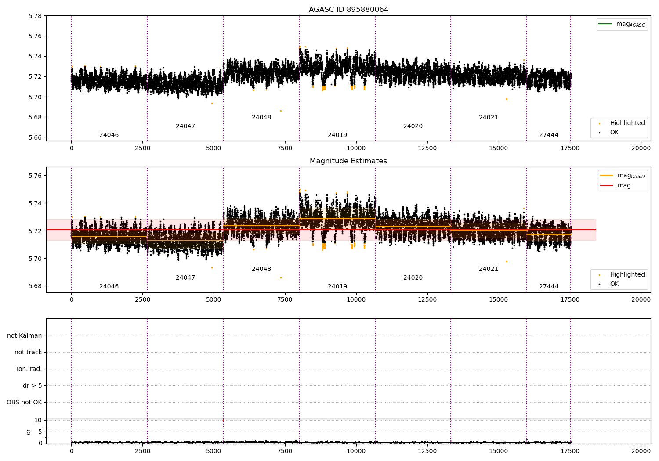Click OBSID label 24020 in Magnitude Estimates plot
Screen dimensions: 659x461
pyautogui.click(x=413, y=278)
